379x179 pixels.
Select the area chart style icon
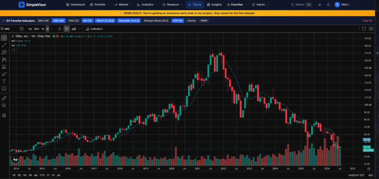click(x=74, y=29)
